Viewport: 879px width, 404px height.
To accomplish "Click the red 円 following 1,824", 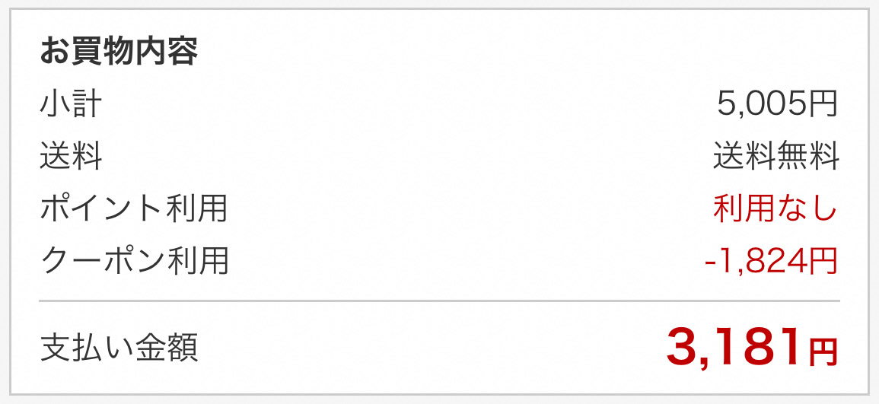I will 823,261.
